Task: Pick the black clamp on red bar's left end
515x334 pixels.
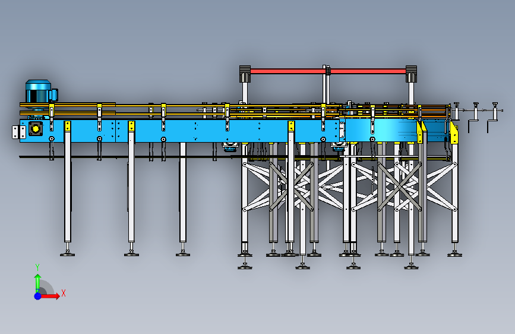Action: (245, 74)
